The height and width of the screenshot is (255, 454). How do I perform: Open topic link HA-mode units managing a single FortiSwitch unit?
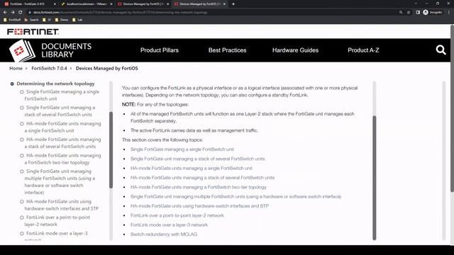click(x=191, y=168)
